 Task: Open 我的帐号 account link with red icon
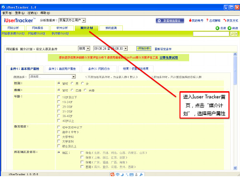tap(196, 21)
